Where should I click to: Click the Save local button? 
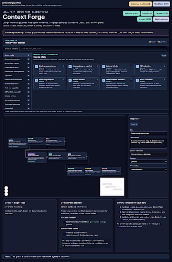147,13
